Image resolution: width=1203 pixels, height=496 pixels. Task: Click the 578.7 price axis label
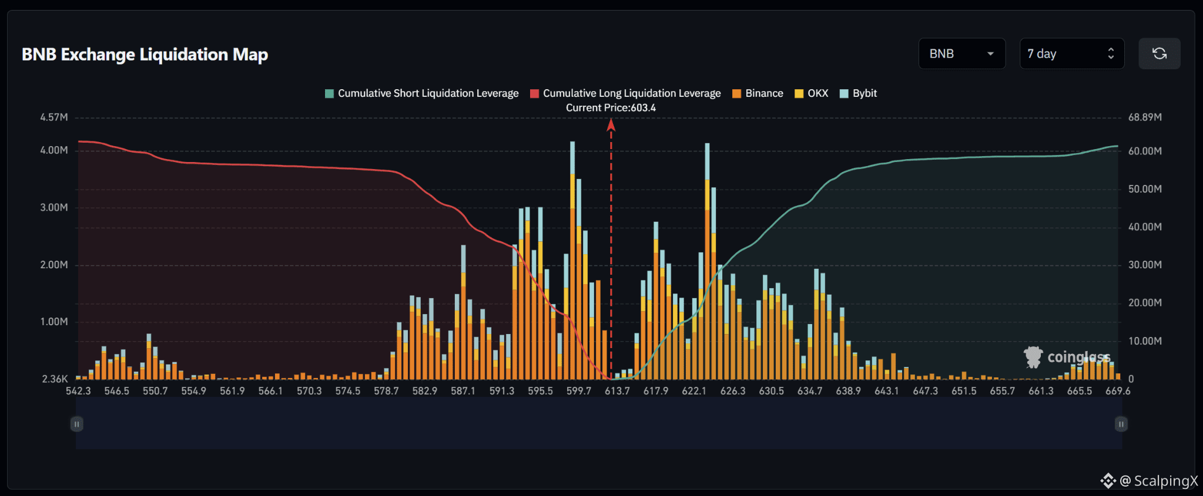click(x=386, y=391)
